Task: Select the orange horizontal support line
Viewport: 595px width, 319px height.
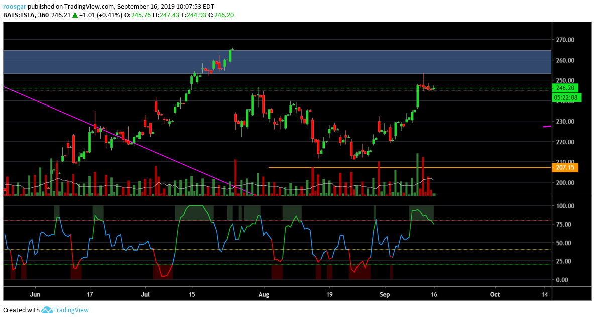Action: pyautogui.click(x=410, y=167)
